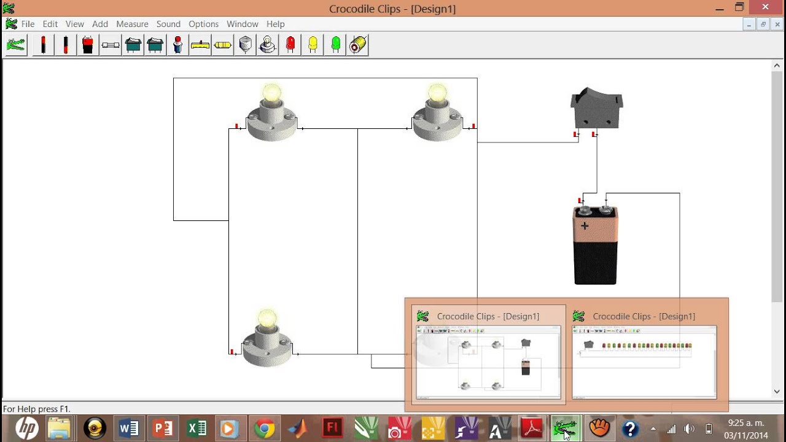Viewport: 786px width, 442px height.
Task: Add the first rocker switch from toolbar
Action: [x=133, y=45]
